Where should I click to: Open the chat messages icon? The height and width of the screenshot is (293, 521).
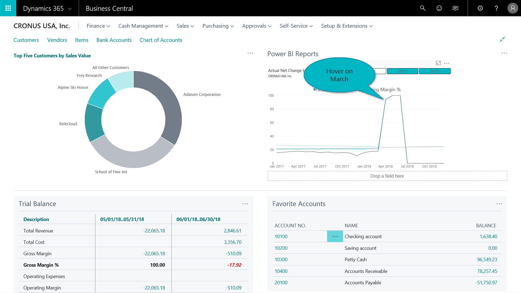456,8
